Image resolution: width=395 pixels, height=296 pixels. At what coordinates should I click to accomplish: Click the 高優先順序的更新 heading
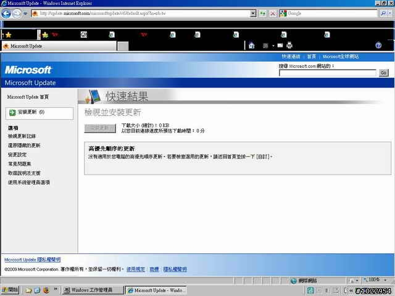[x=112, y=149]
